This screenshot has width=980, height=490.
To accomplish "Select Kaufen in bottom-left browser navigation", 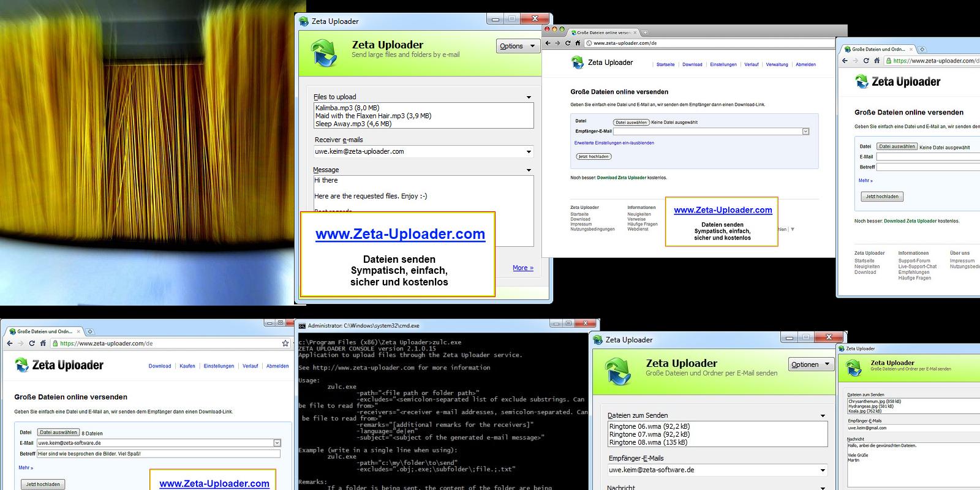I will coord(187,366).
